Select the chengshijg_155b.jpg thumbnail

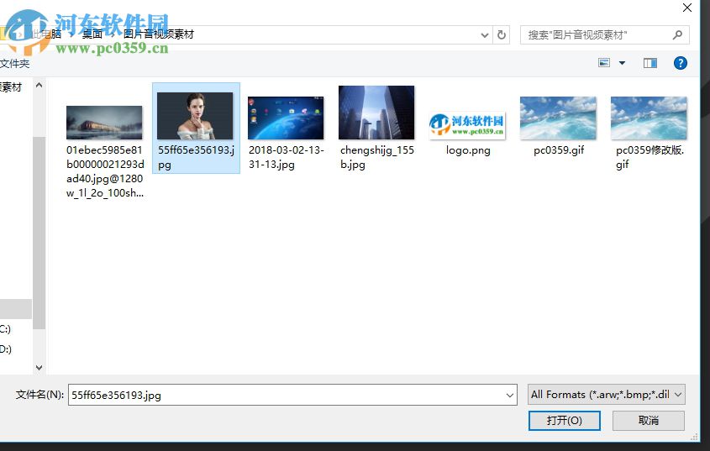pyautogui.click(x=376, y=113)
